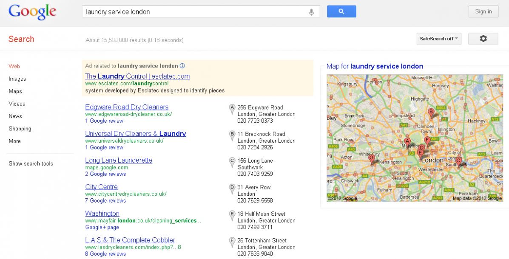Click map pin C beside 156 Long Lane

[232, 162]
